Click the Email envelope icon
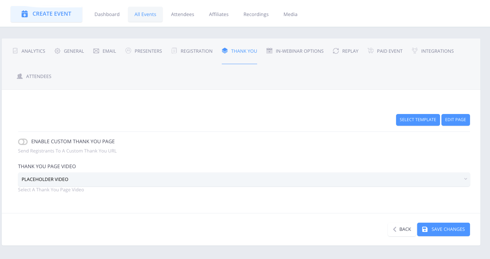This screenshot has height=259, width=490. click(96, 51)
